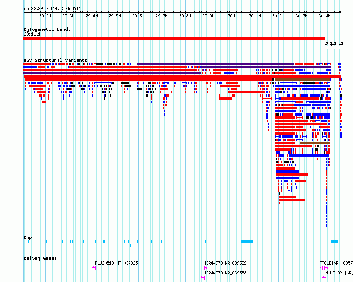This screenshot has height=282, width=353.
Task: Click the Gap track title
Action: point(28,238)
